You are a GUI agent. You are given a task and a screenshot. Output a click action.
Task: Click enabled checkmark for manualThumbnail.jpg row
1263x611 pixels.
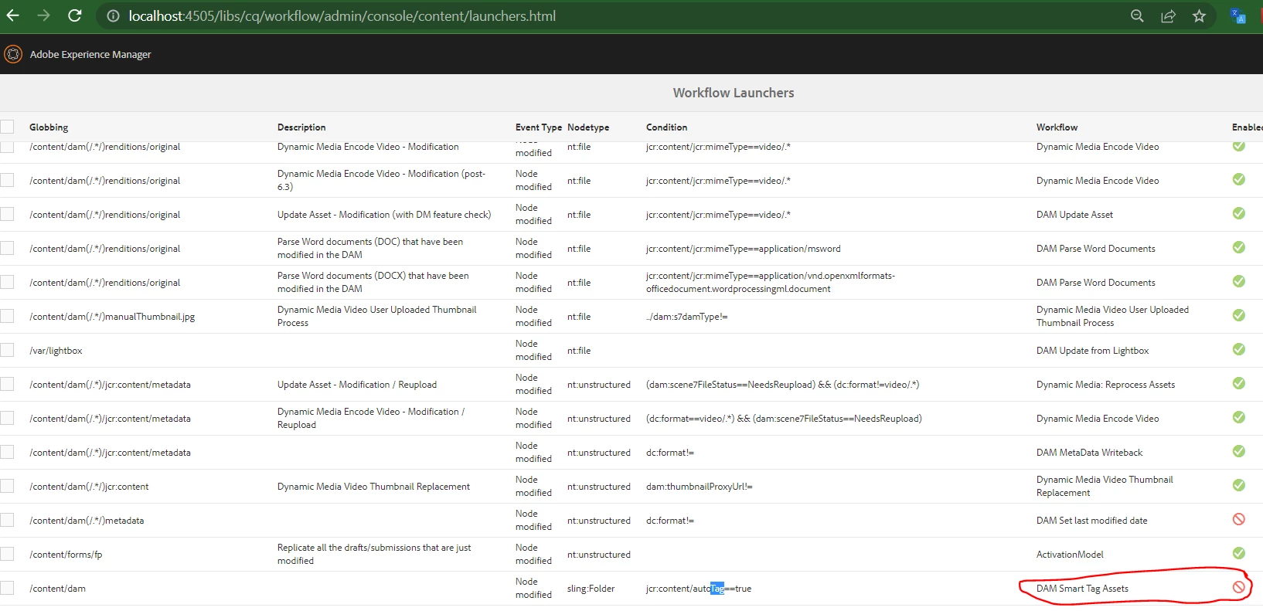[1238, 315]
